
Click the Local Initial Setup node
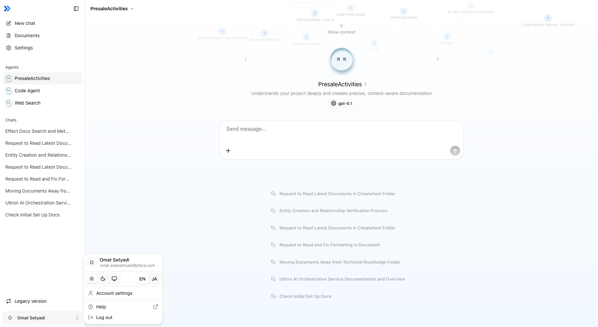tap(350, 8)
